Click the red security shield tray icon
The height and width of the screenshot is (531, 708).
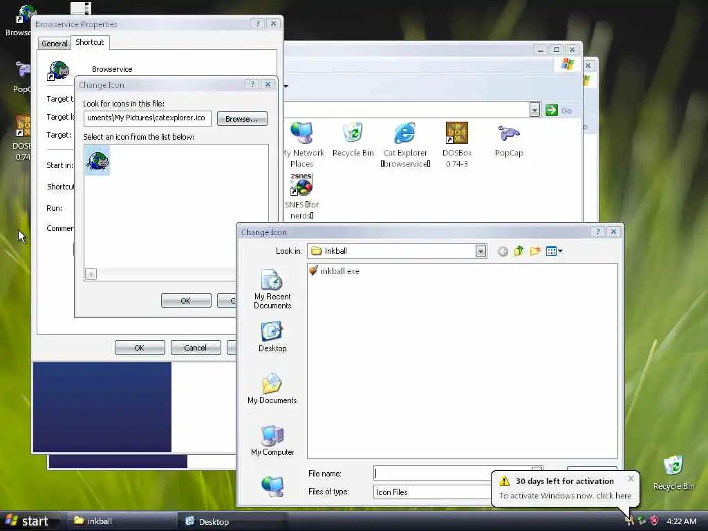click(x=654, y=521)
